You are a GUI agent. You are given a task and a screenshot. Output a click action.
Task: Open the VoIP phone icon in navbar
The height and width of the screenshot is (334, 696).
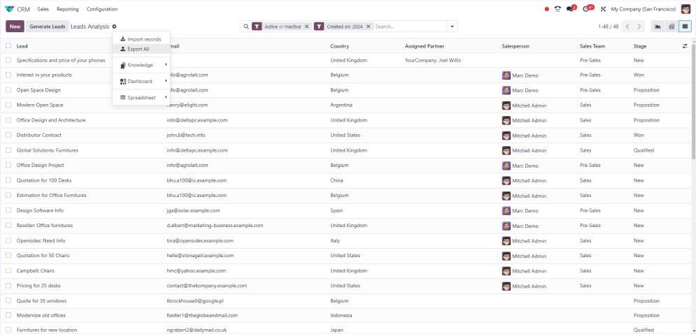tap(557, 9)
